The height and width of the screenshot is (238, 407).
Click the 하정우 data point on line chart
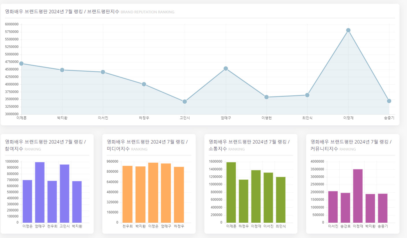click(x=144, y=84)
